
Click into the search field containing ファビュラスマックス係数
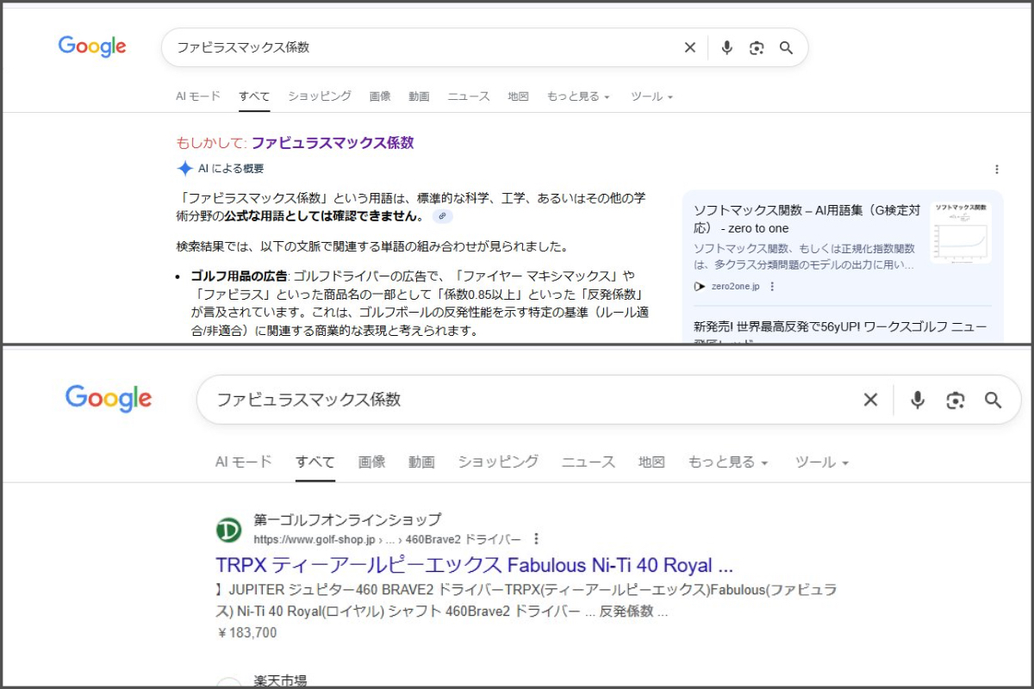click(x=517, y=400)
